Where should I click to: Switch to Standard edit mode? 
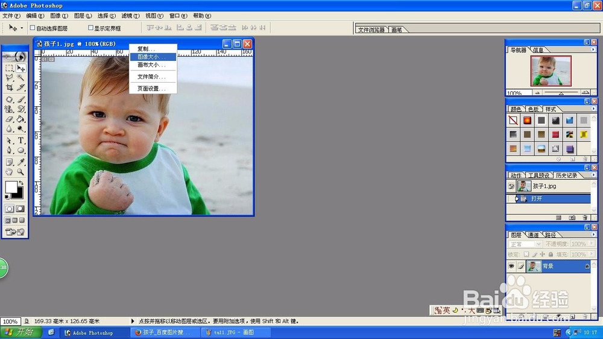(10, 209)
